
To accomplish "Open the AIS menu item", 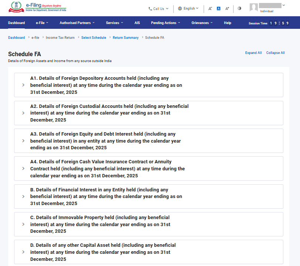I will coord(137,23).
